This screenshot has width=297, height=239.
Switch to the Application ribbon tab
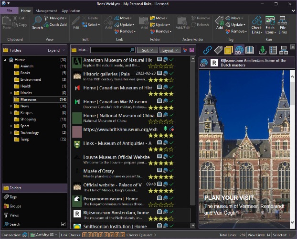pos(71,11)
